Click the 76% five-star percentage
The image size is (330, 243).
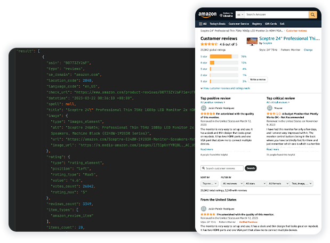[x=244, y=56]
